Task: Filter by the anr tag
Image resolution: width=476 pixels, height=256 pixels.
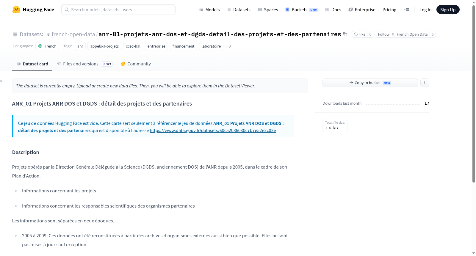Action: click(x=80, y=46)
